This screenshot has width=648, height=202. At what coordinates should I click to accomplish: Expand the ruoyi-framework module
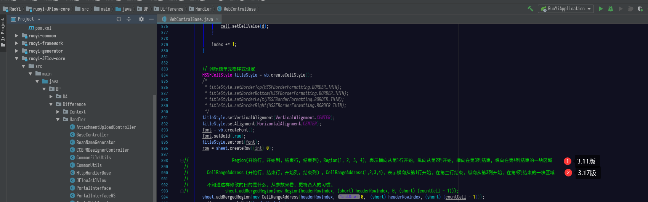(16, 43)
